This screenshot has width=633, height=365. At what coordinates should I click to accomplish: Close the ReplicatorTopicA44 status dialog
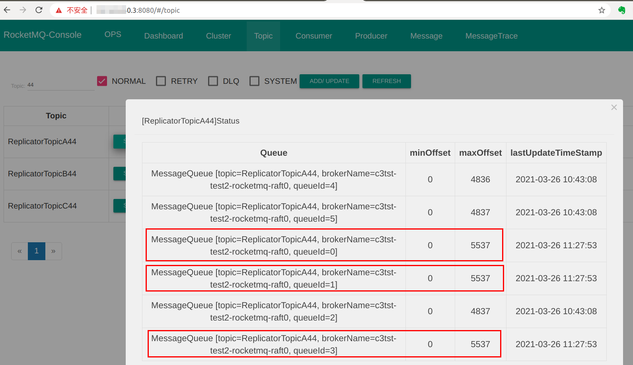614,107
